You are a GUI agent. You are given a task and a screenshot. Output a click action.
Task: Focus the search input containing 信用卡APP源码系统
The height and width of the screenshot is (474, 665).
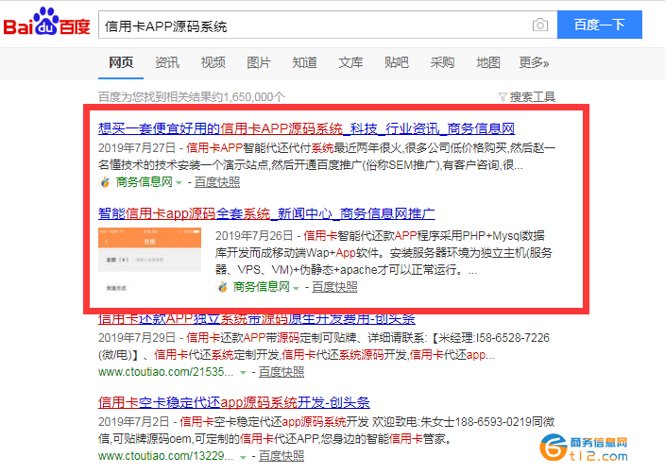tap(328, 25)
